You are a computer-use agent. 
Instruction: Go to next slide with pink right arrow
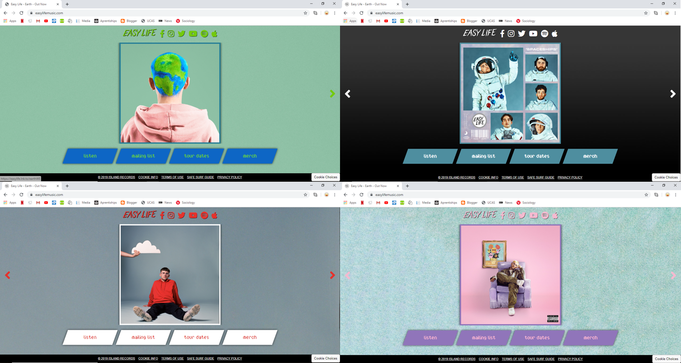tap(673, 275)
